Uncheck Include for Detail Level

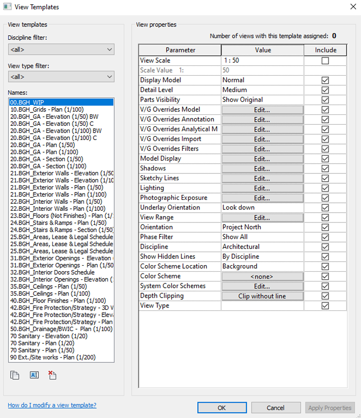click(325, 90)
